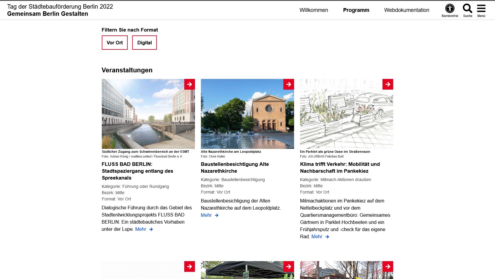
Task: Open the Webdokumentation menu item
Action: tap(407, 10)
